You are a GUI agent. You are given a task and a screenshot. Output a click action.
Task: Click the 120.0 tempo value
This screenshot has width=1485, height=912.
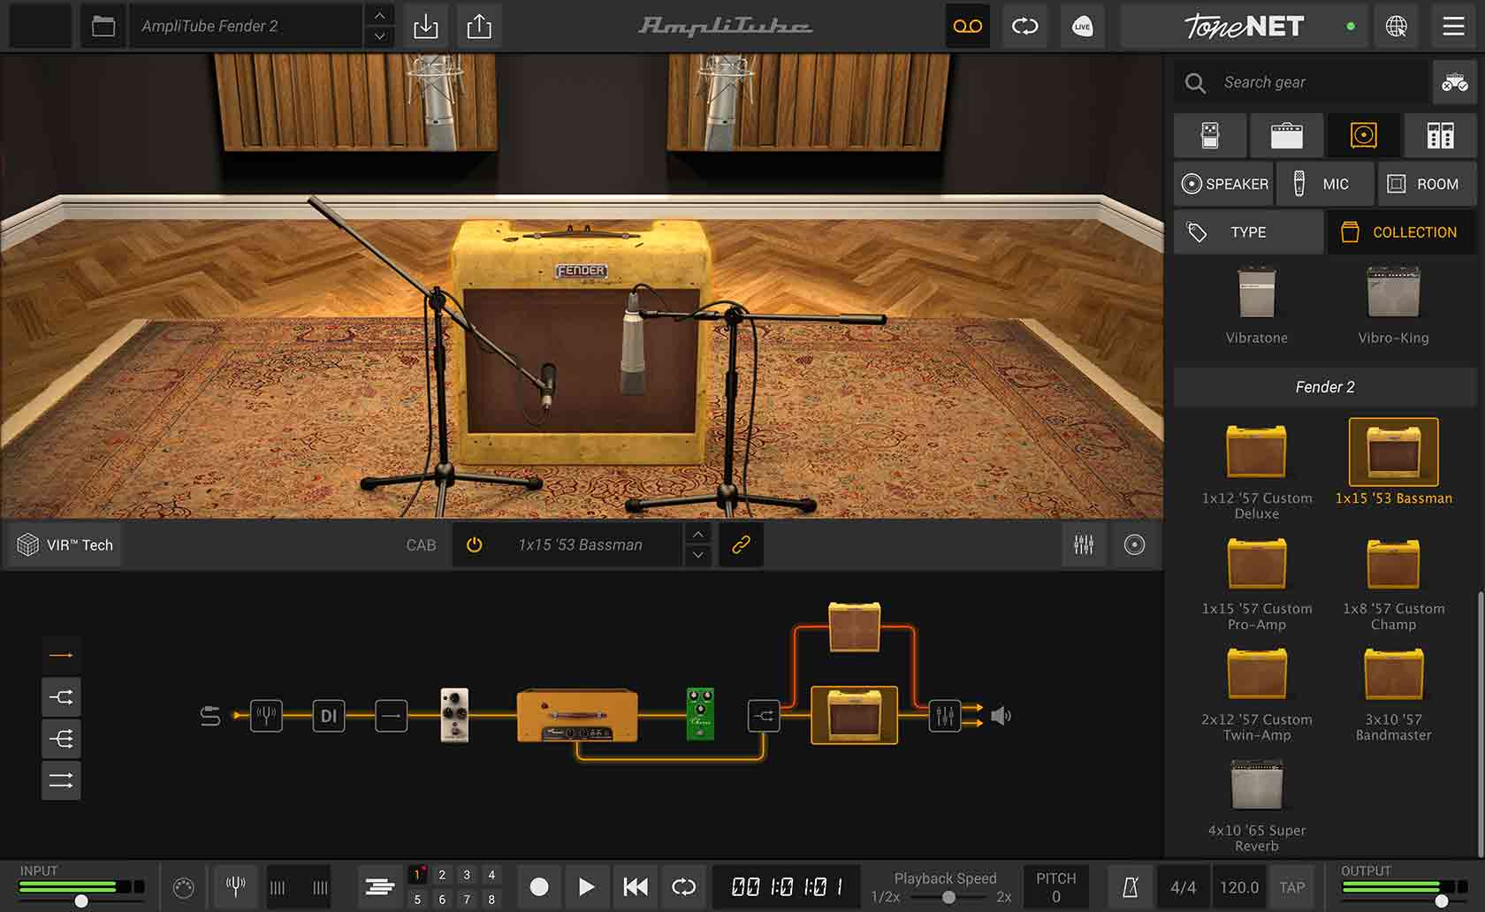tap(1239, 887)
